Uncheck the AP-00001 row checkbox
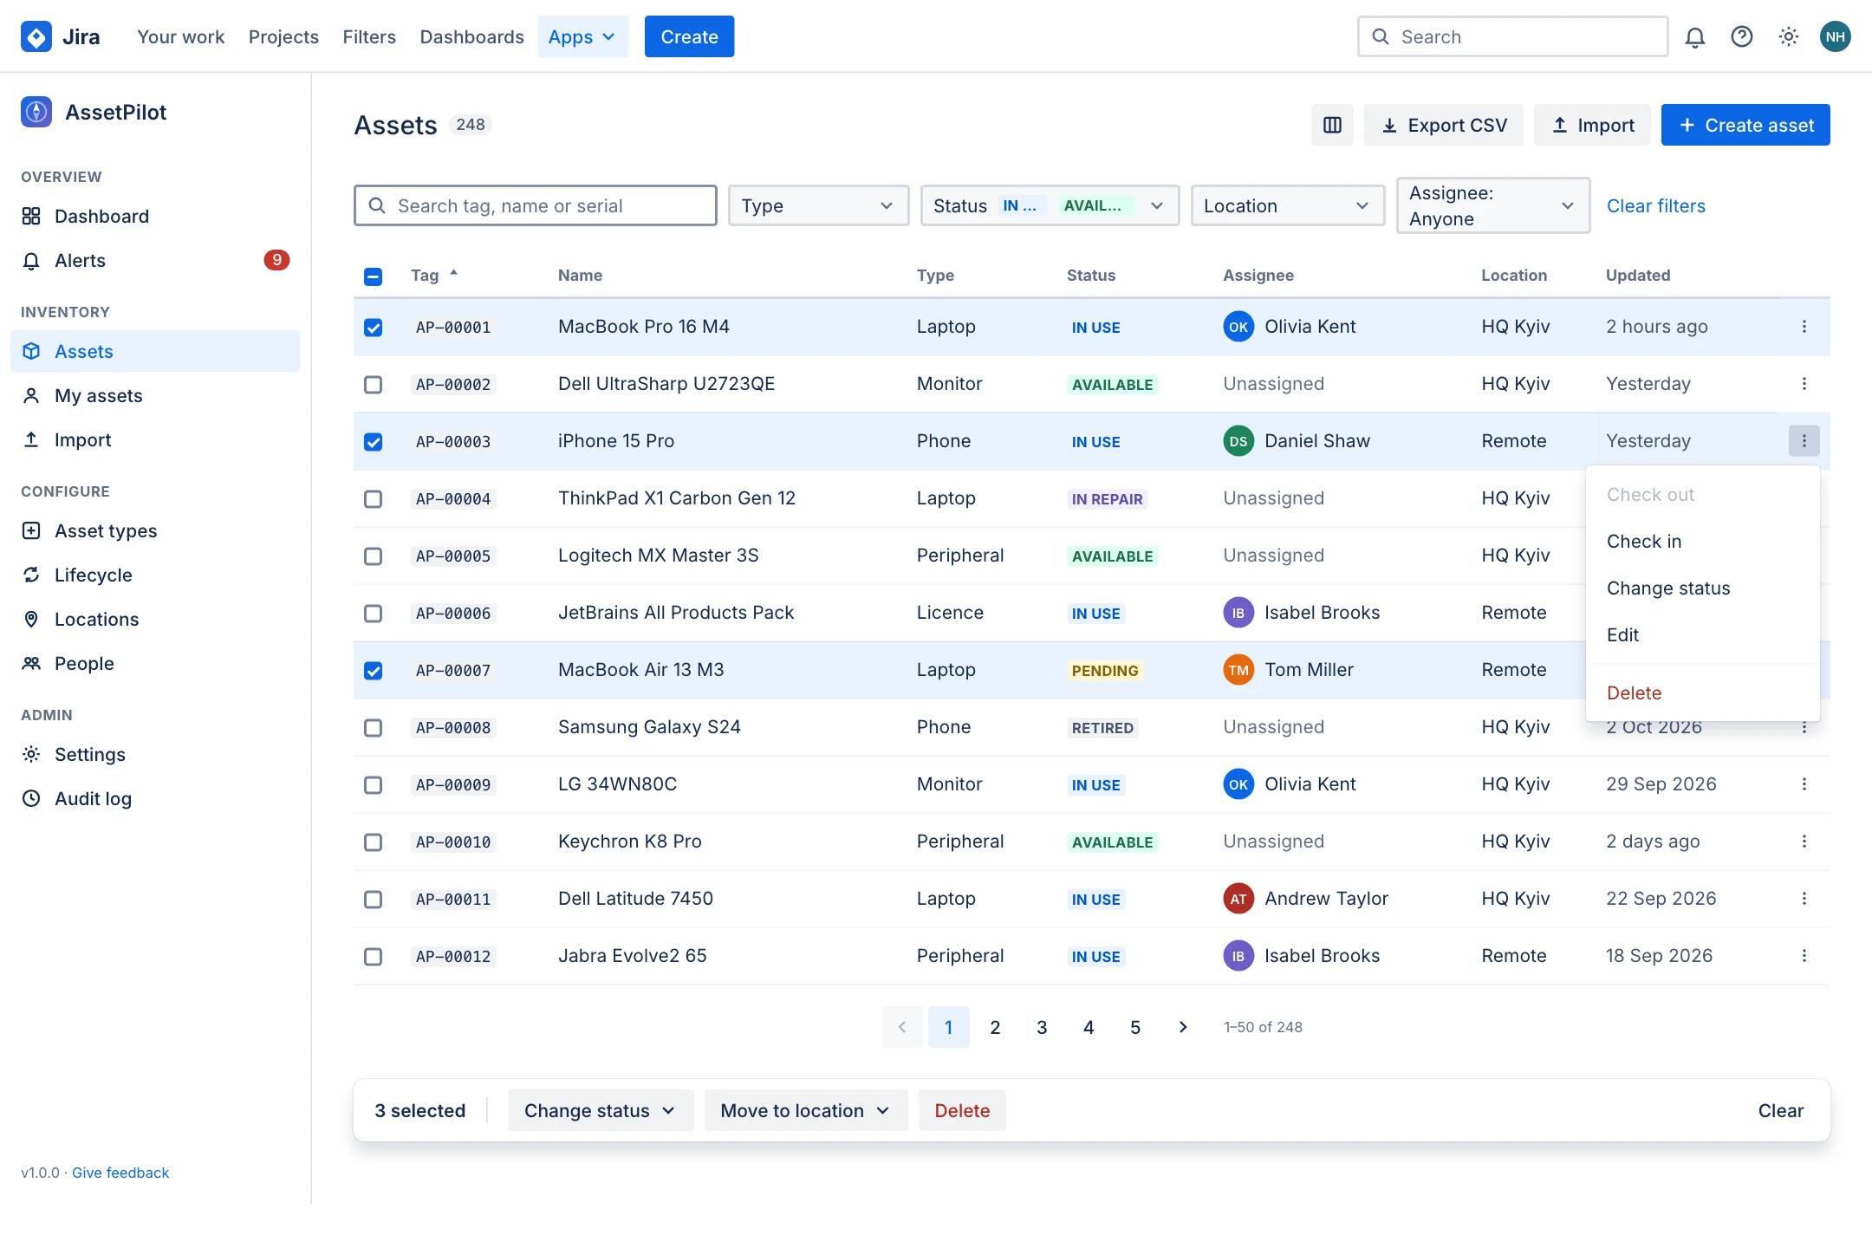 pos(373,328)
